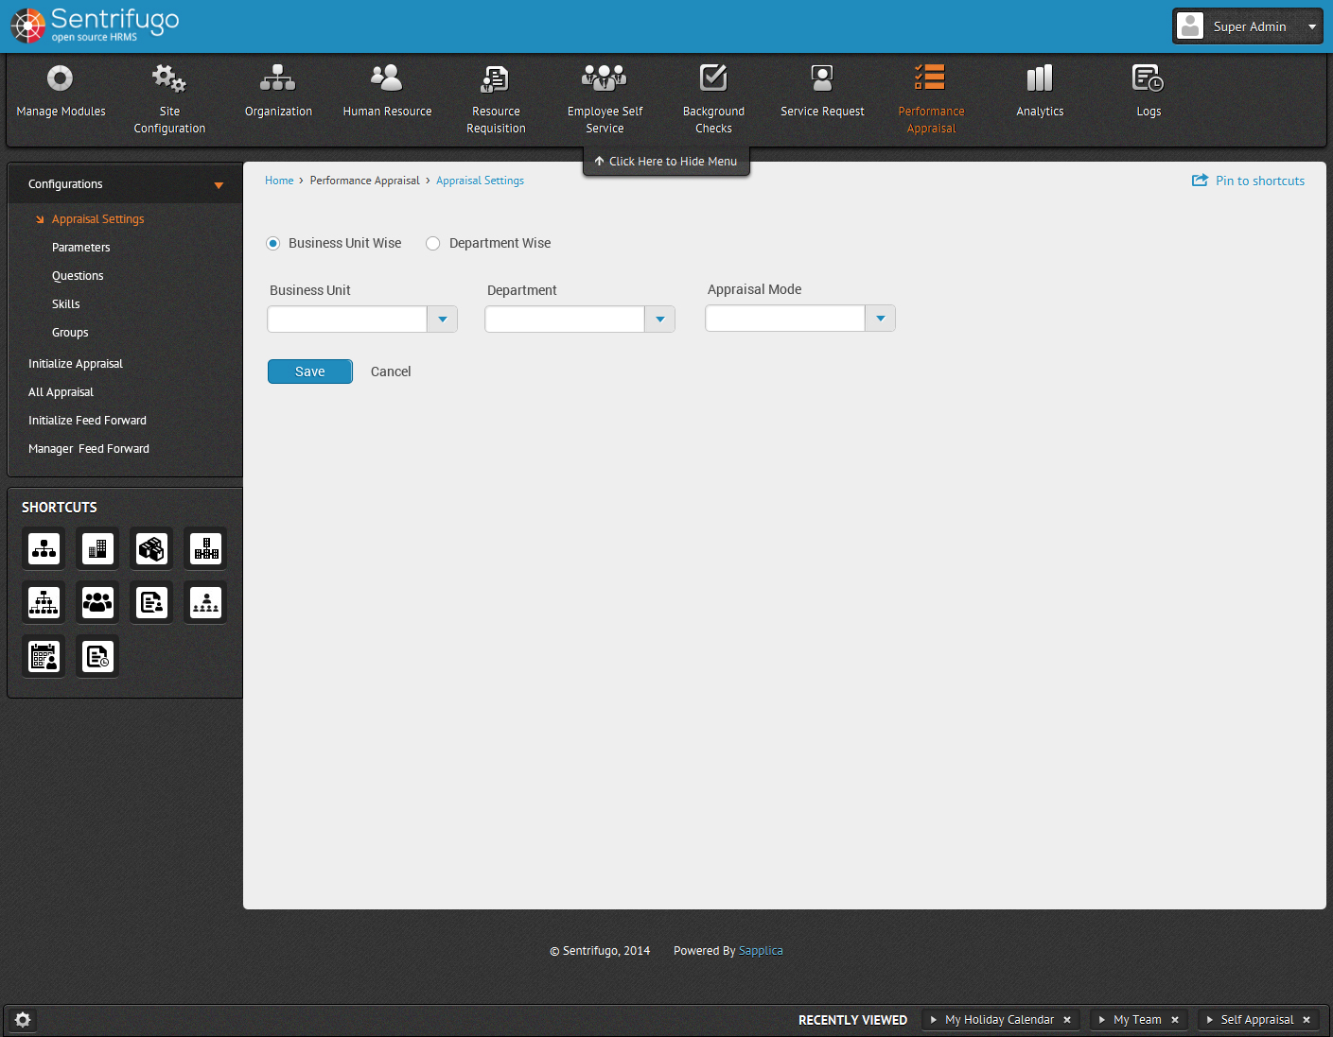Select the Department Wise radio option
The width and height of the screenshot is (1333, 1037).
tap(433, 244)
